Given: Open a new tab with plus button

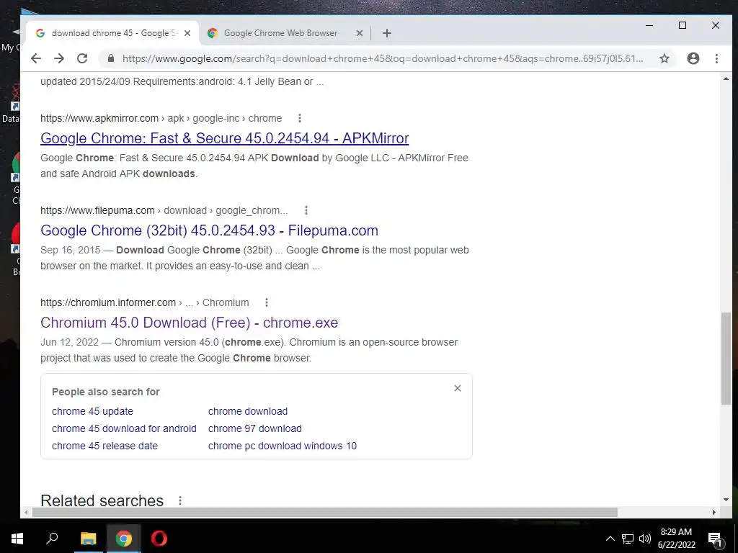Looking at the screenshot, I should [x=387, y=33].
